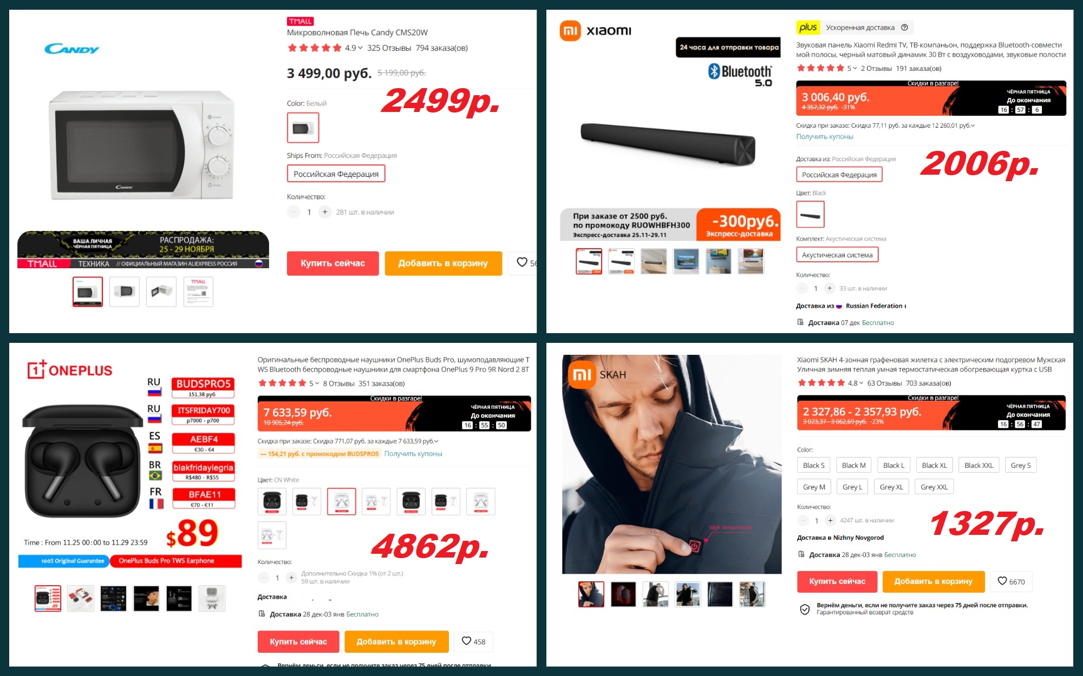
Task: Click Получить купоны link under soundbar price
Action: [824, 137]
